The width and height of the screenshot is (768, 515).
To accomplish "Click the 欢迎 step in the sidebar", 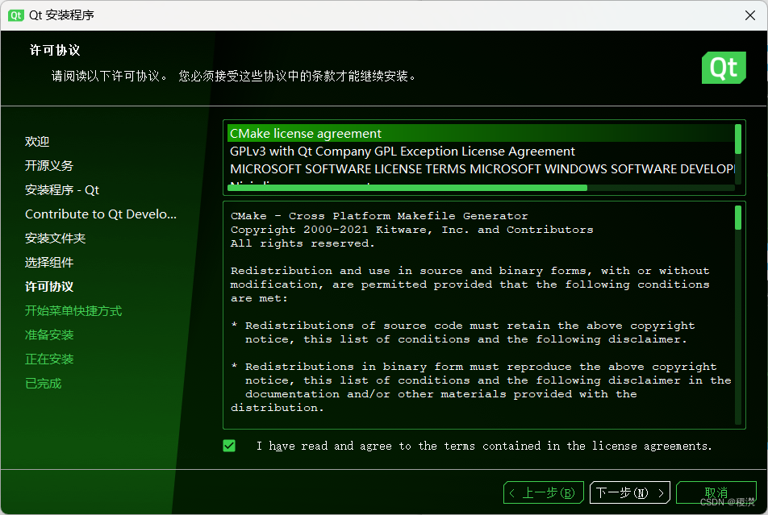I will tap(37, 142).
